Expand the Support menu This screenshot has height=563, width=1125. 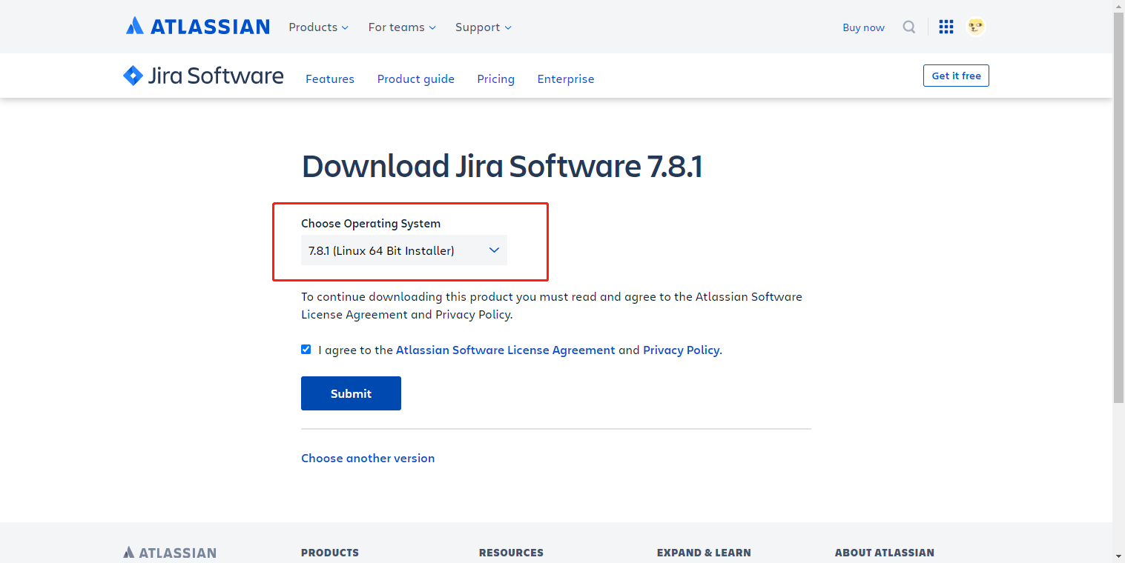[x=482, y=27]
